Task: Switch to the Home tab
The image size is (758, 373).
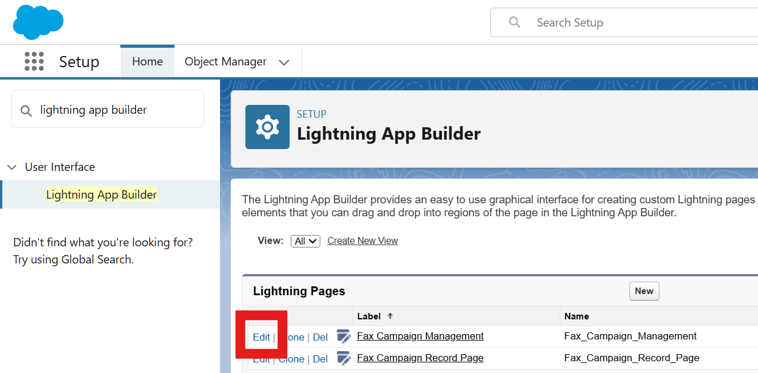Action: pyautogui.click(x=147, y=61)
